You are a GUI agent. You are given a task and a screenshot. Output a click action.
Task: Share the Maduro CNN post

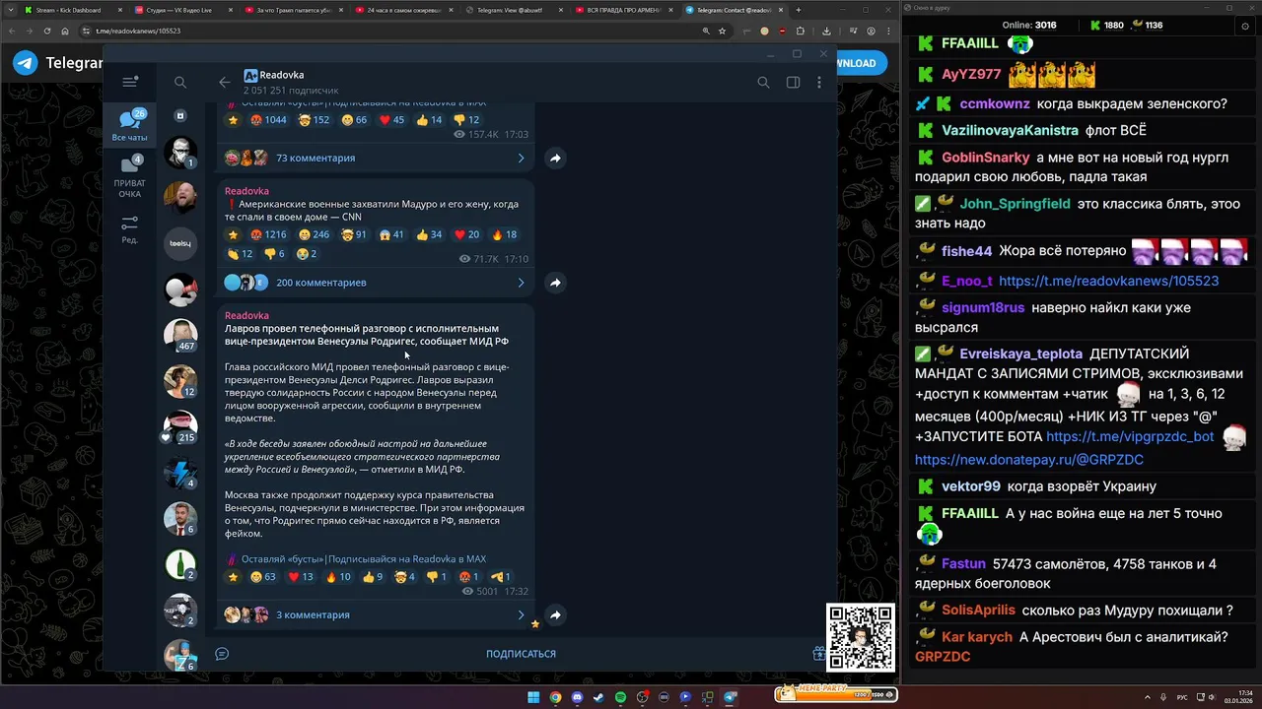click(x=555, y=283)
